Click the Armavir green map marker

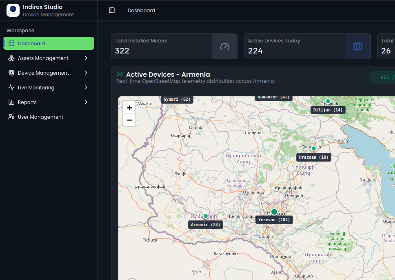[206, 216]
